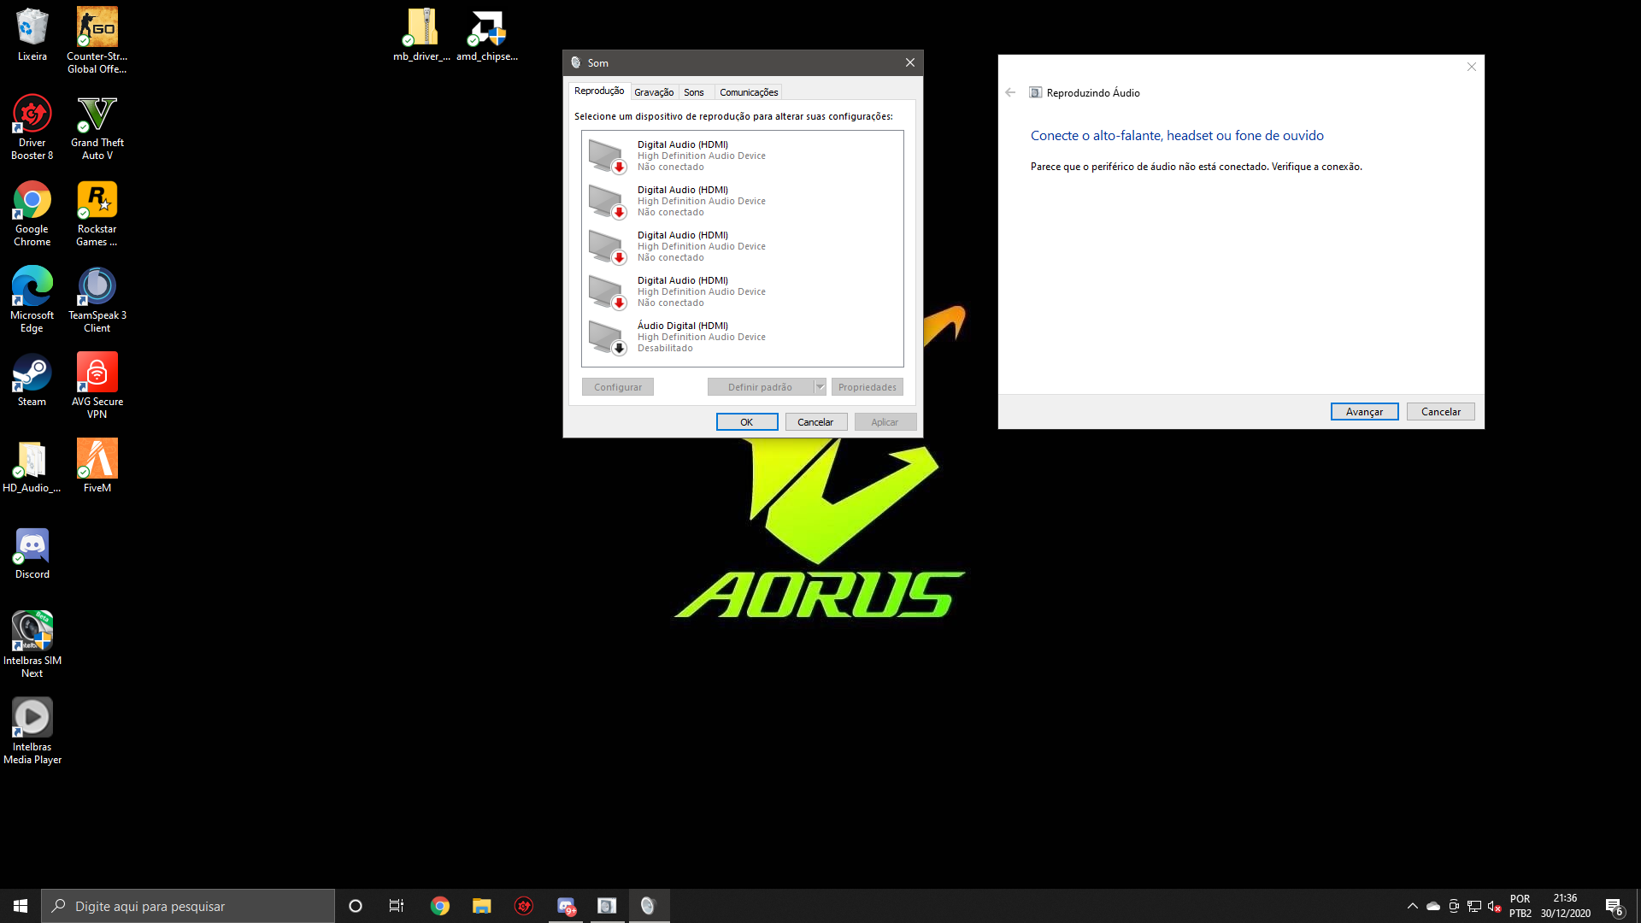Open the Lixeira recycle bin icon

[x=32, y=35]
